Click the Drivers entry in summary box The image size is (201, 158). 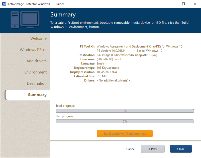click(113, 80)
